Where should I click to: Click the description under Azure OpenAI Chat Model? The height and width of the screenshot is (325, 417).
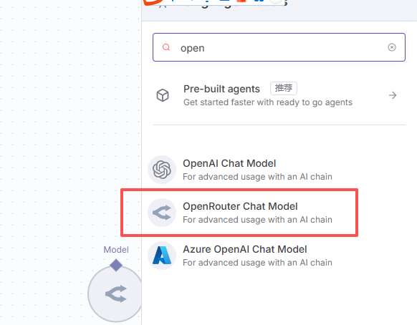click(257, 263)
